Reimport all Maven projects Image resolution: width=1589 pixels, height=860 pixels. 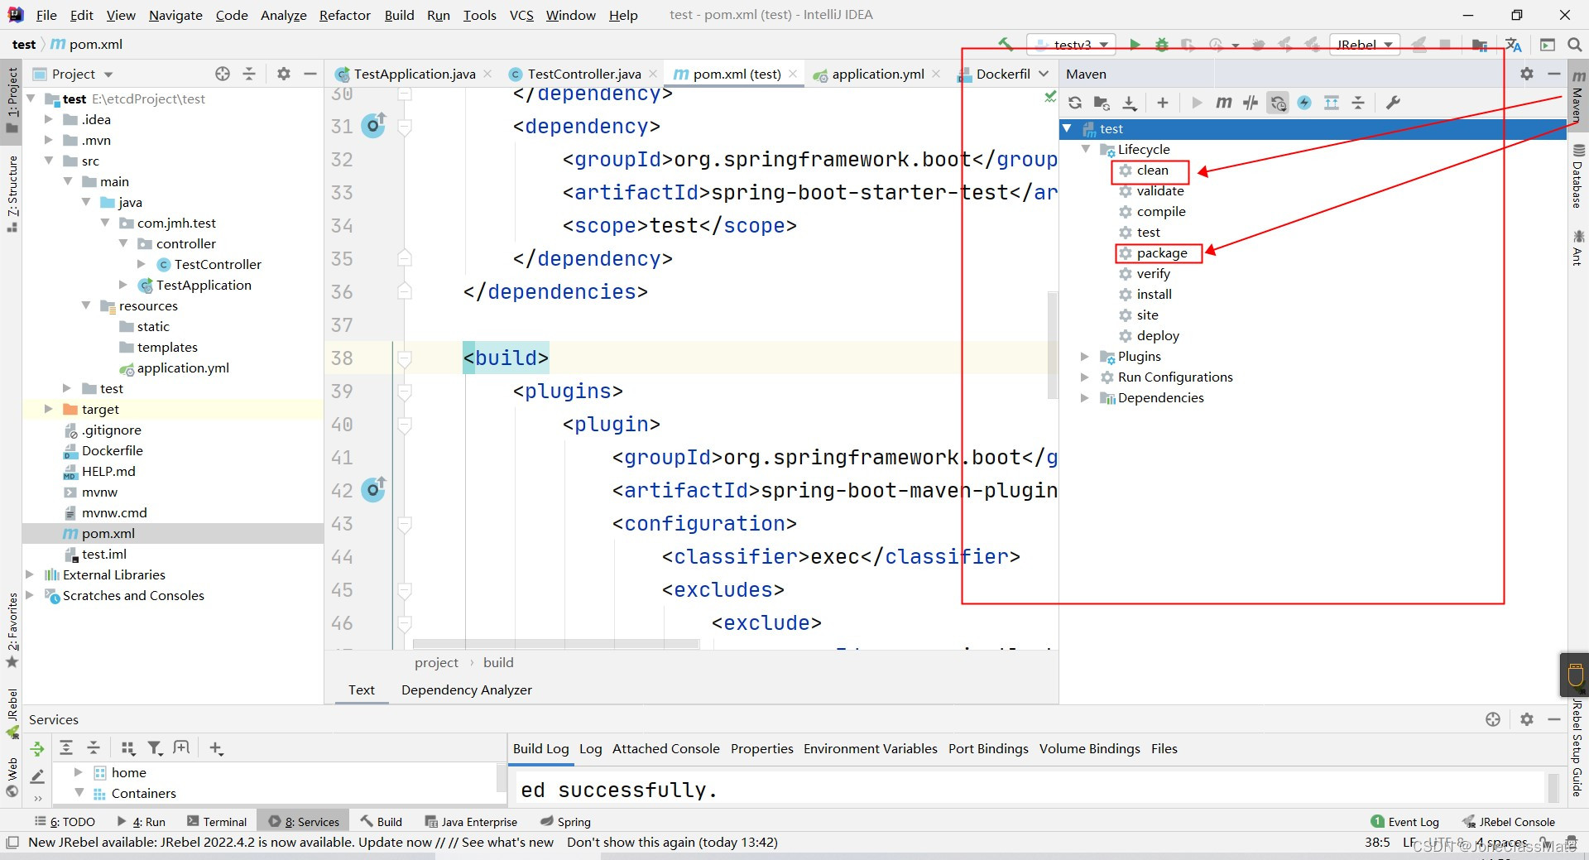point(1075,103)
